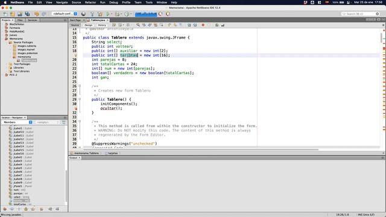386x217 pixels.
Task: Click the Debug Project icon
Action: (118, 14)
